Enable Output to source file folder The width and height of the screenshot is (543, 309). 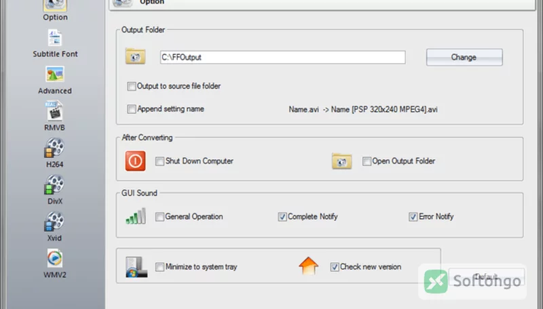point(132,86)
